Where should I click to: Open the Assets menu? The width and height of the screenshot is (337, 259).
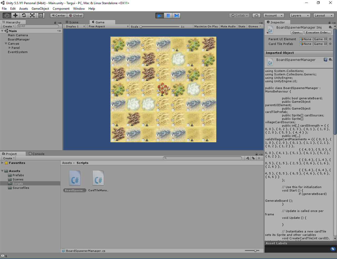pos(23,9)
